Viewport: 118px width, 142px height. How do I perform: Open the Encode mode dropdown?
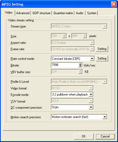(x=91, y=94)
